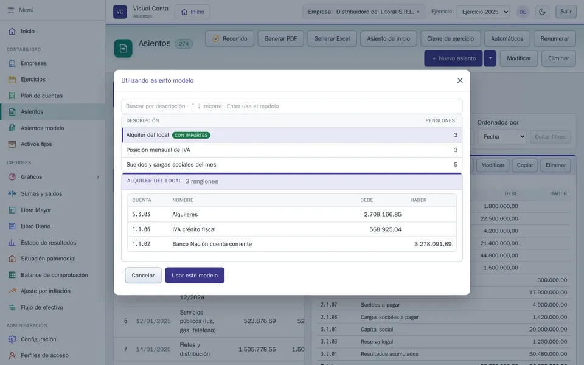Screen dimensions: 584x365
Task: Click the Copiar button in detail panel
Action: 525,165
